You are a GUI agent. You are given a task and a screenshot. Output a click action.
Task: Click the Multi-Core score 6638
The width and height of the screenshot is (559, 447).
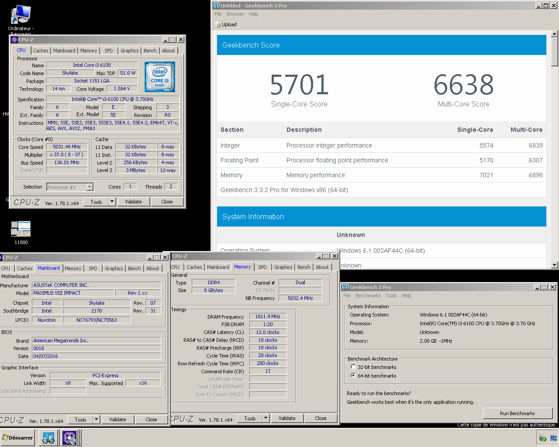[x=464, y=85]
